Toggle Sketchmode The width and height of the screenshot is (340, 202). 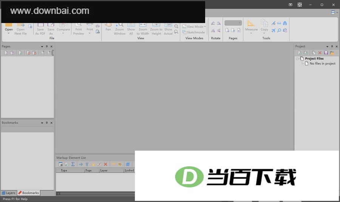(x=194, y=32)
